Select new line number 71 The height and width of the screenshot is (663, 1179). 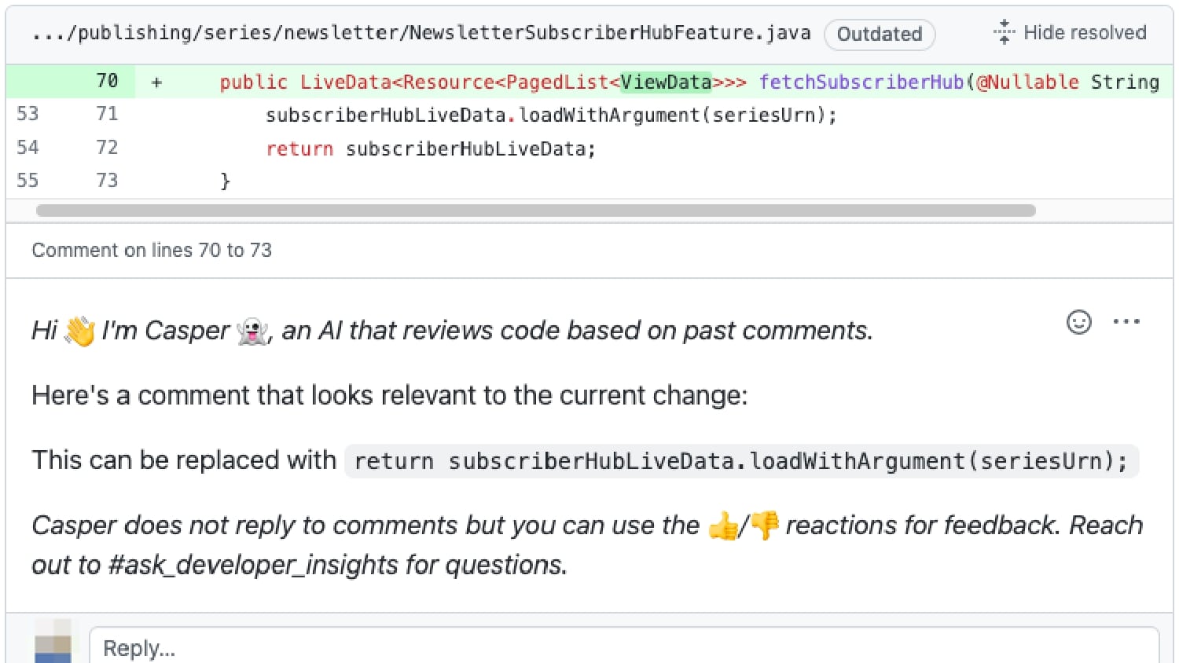(x=107, y=115)
